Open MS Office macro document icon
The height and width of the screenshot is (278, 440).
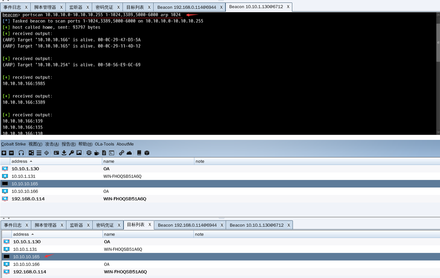pyautogui.click(x=104, y=153)
